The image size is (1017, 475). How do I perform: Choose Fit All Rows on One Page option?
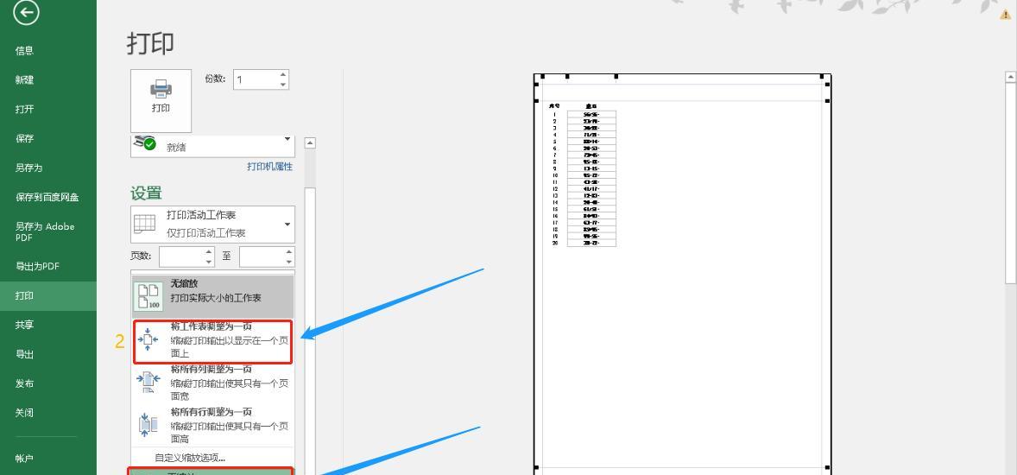(212, 426)
